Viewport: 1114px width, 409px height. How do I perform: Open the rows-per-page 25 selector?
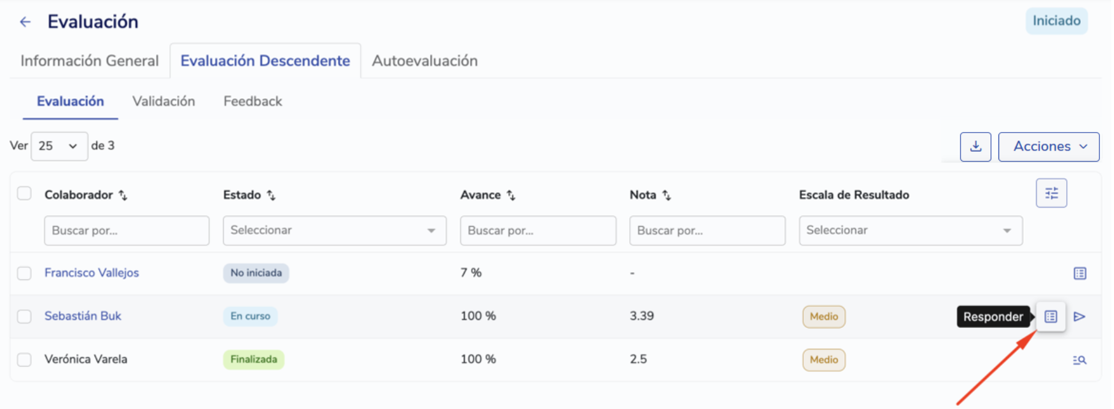coord(59,146)
